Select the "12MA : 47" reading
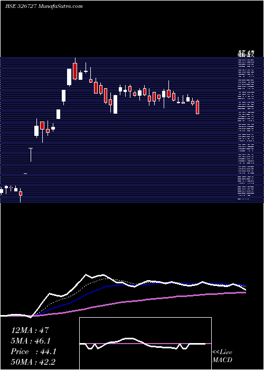264x370 pixels. point(30,330)
